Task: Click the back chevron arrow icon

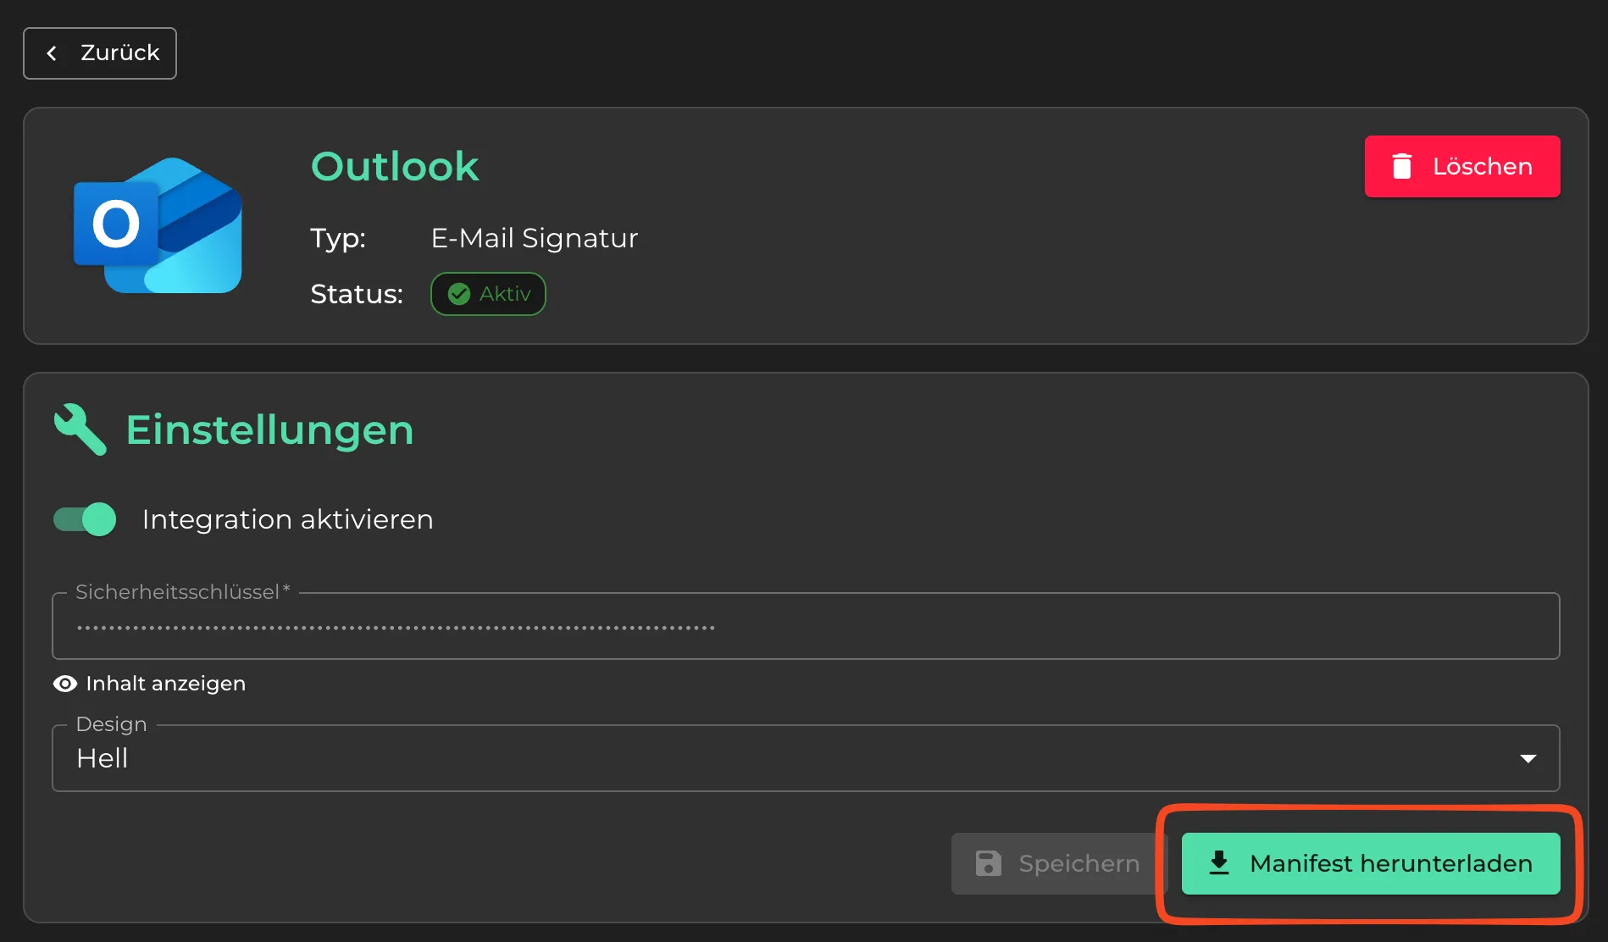Action: (53, 53)
